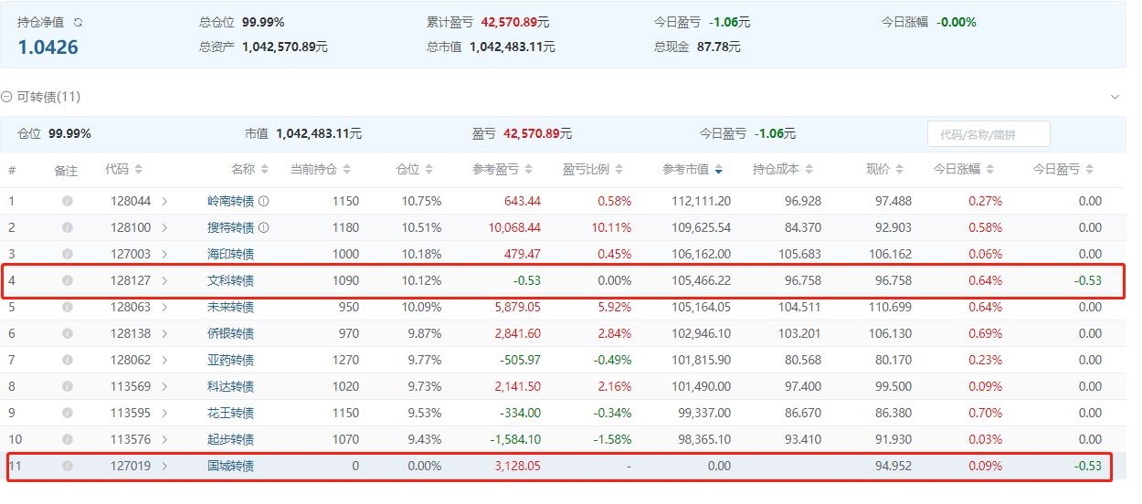This screenshot has height=504, width=1142.
Task: Click the 代码/名称/简拼 search field
Action: [x=989, y=134]
